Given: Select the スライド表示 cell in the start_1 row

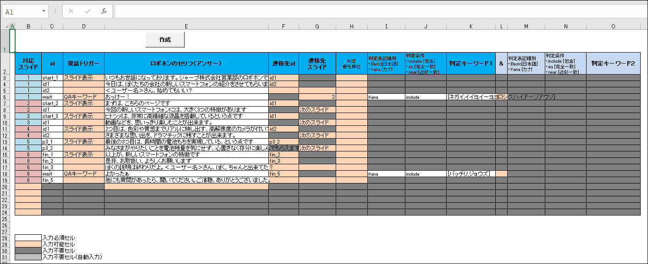Looking at the screenshot, I should [84, 78].
